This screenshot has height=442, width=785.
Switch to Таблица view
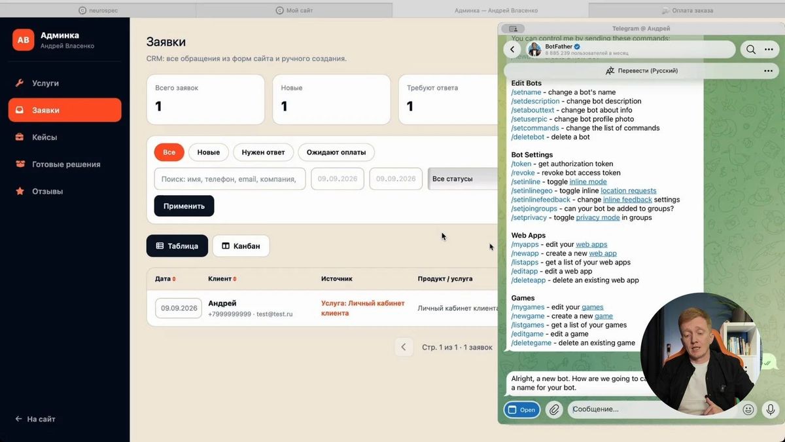[177, 246]
